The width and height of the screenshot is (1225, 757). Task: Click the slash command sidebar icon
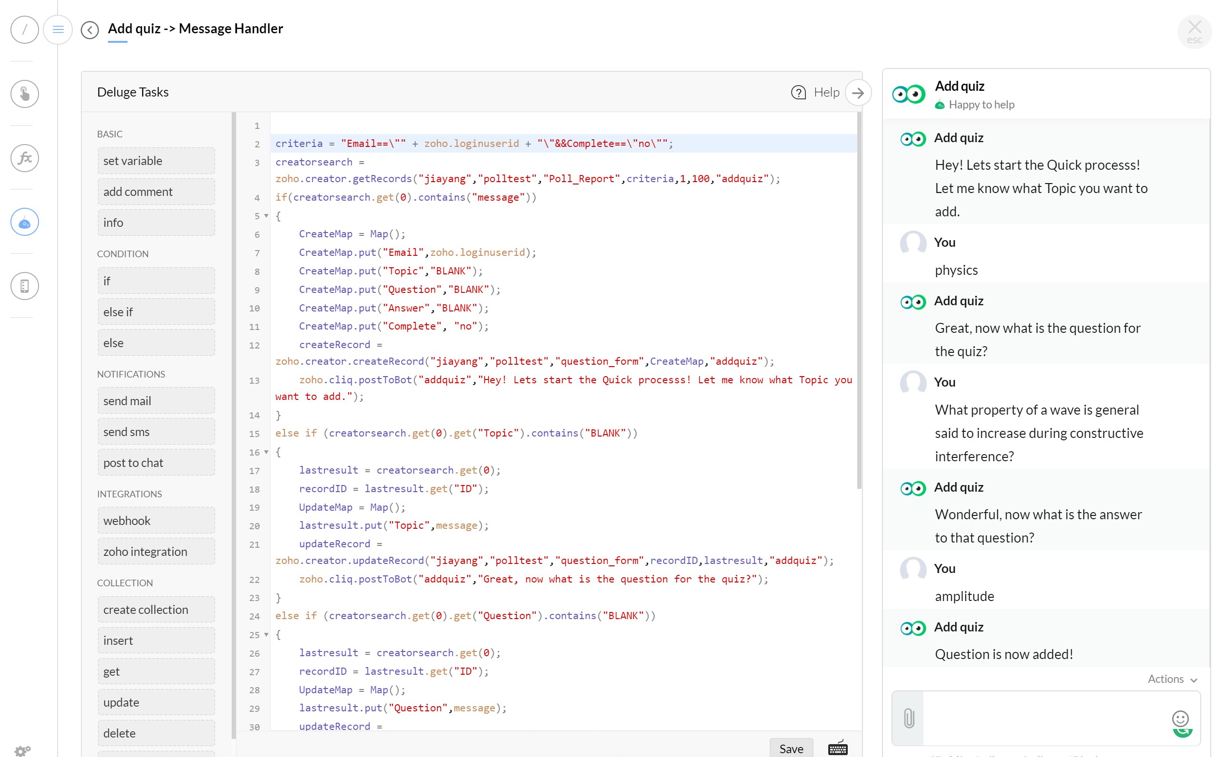click(x=25, y=29)
